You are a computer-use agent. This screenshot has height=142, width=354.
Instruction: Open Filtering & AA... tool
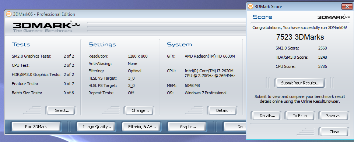click(x=142, y=127)
